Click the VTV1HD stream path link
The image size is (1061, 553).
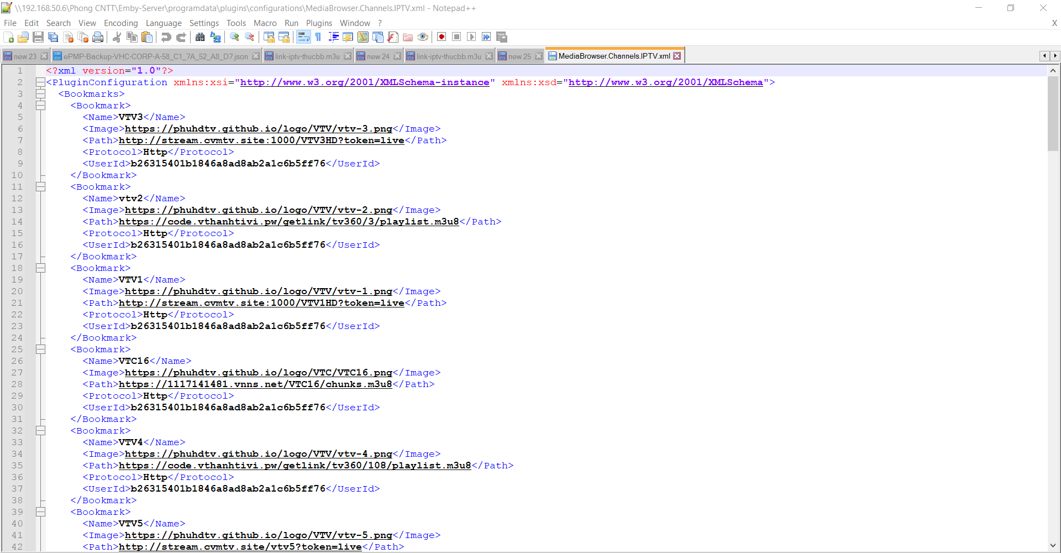[x=261, y=303]
